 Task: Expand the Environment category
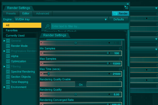point(4,87)
